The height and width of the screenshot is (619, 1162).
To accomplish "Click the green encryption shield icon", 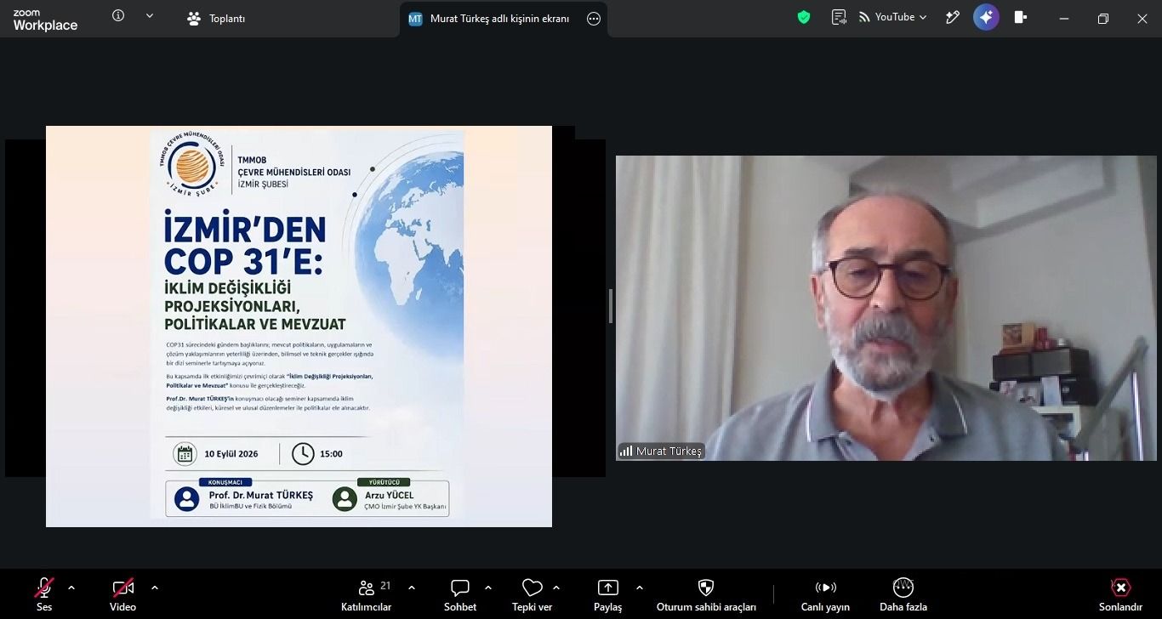I will coord(804,17).
